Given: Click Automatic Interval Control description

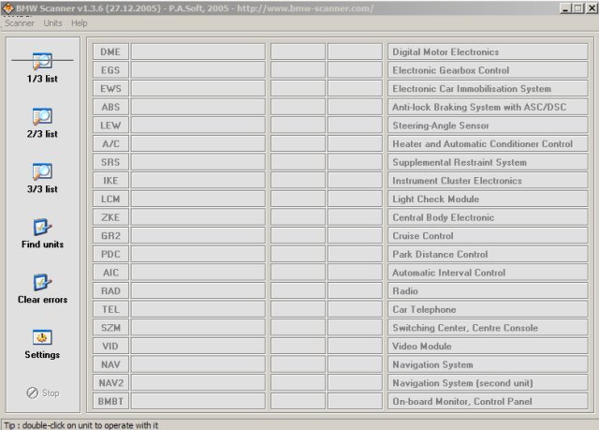Looking at the screenshot, I should coord(488,272).
